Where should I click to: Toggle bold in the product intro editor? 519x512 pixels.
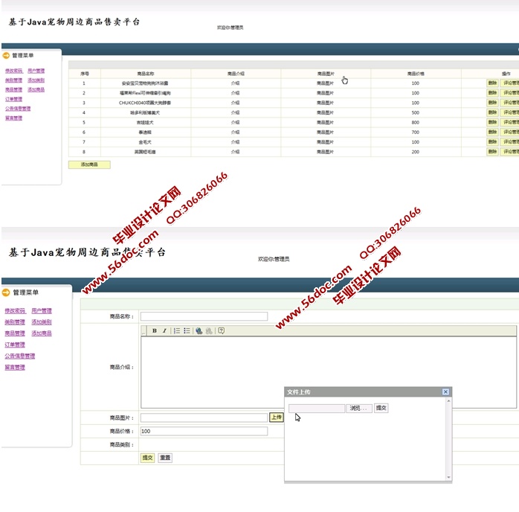pos(154,330)
